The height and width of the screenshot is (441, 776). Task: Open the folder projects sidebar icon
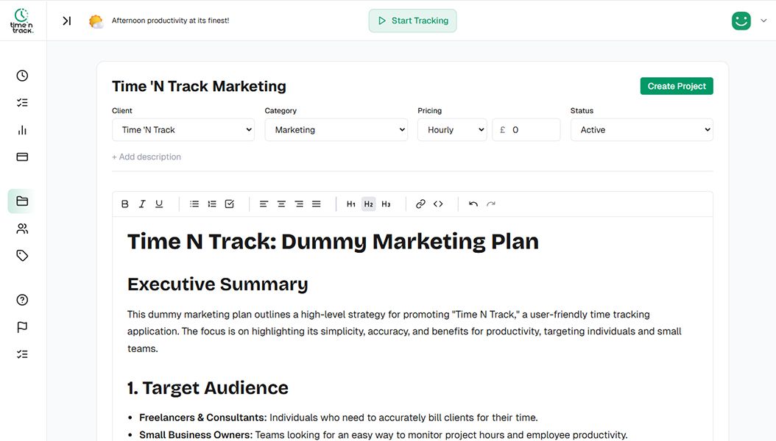coord(22,201)
